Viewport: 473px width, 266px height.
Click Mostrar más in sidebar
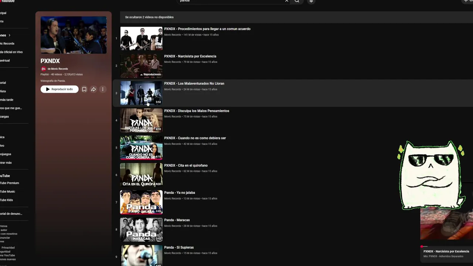[x=6, y=163]
